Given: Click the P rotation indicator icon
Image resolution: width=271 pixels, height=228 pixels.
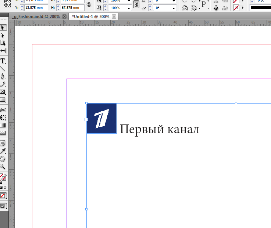Looking at the screenshot, I should pos(204,4).
